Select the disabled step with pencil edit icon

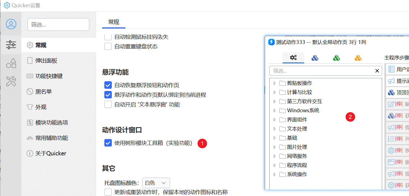click(x=397, y=104)
